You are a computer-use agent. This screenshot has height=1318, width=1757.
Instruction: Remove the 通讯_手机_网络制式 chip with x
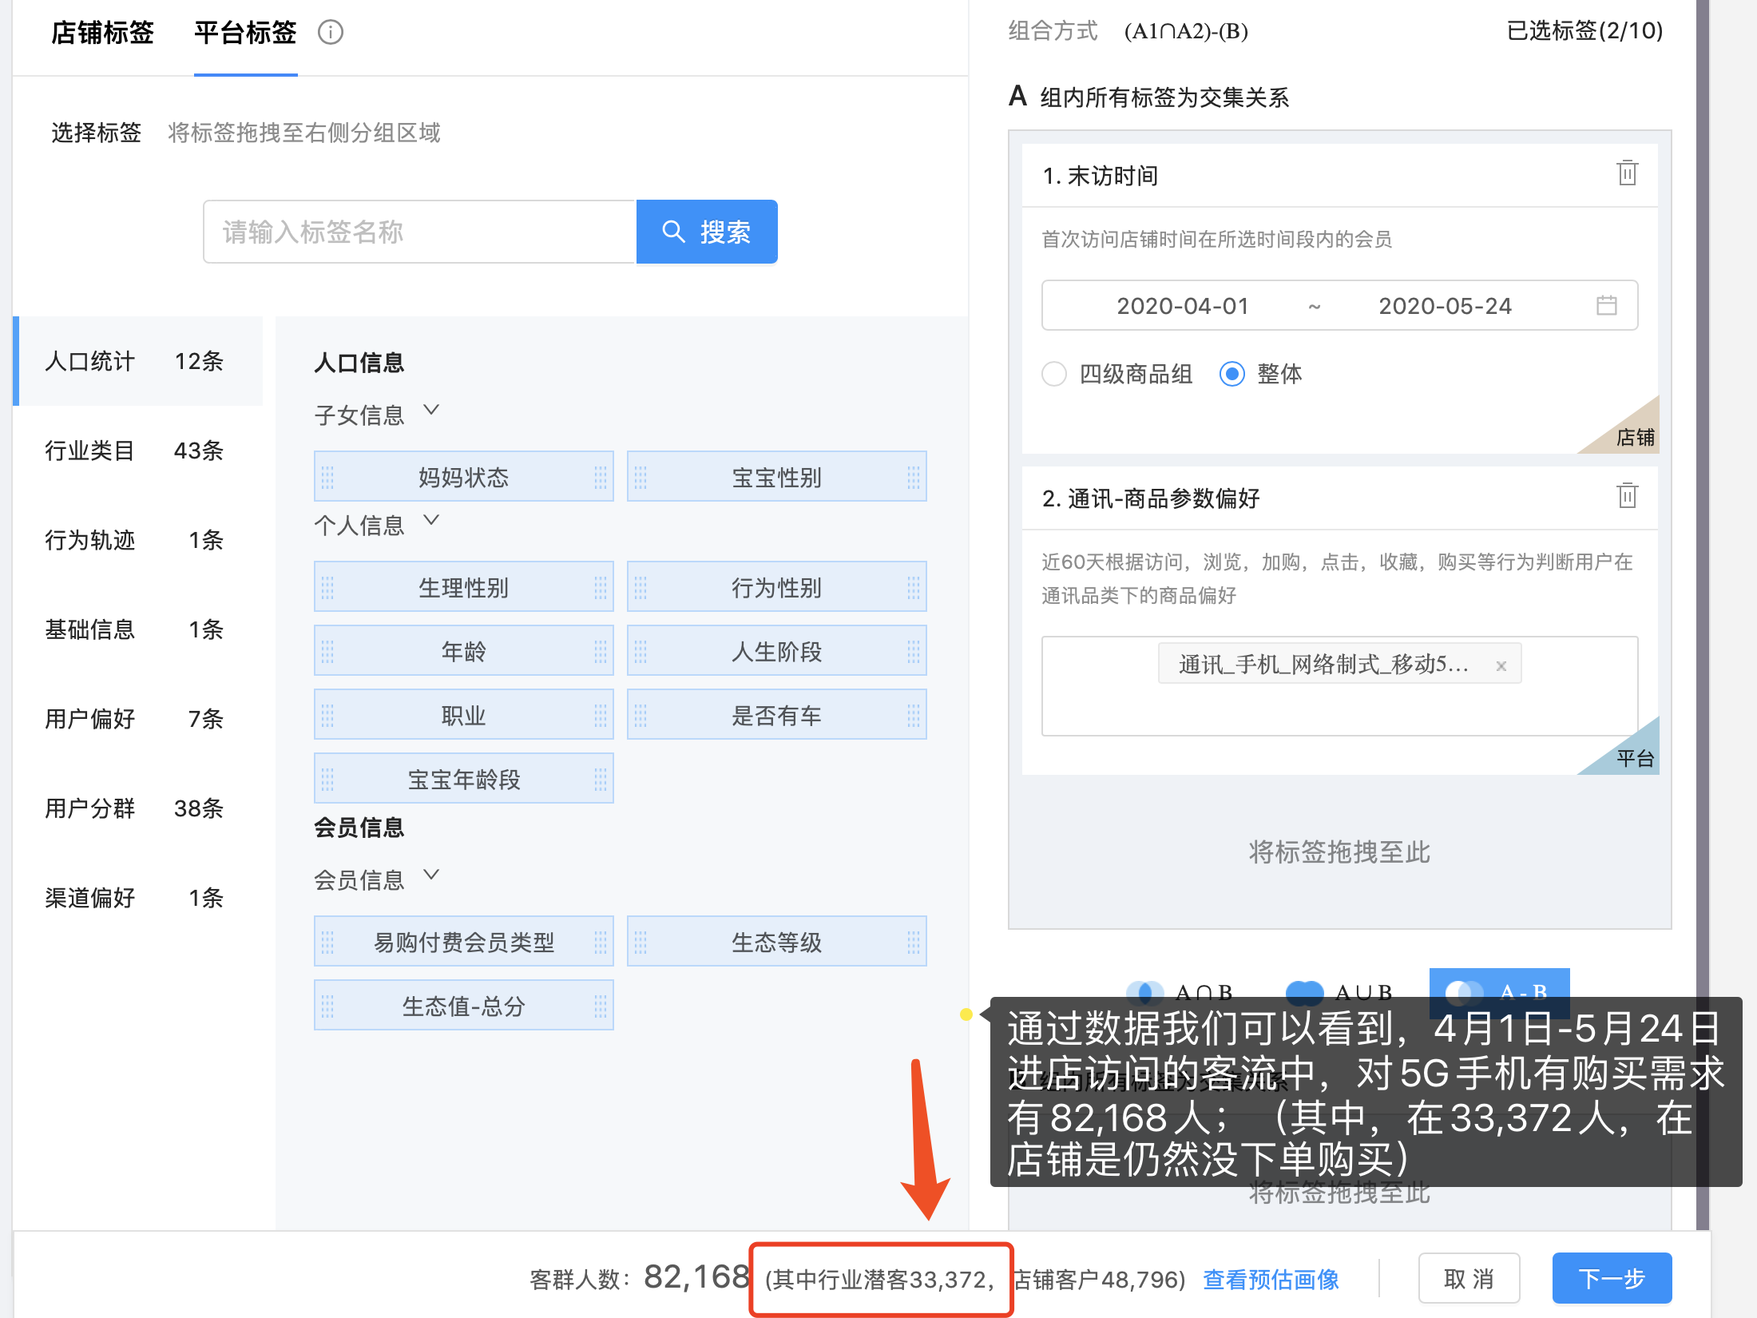(1501, 666)
